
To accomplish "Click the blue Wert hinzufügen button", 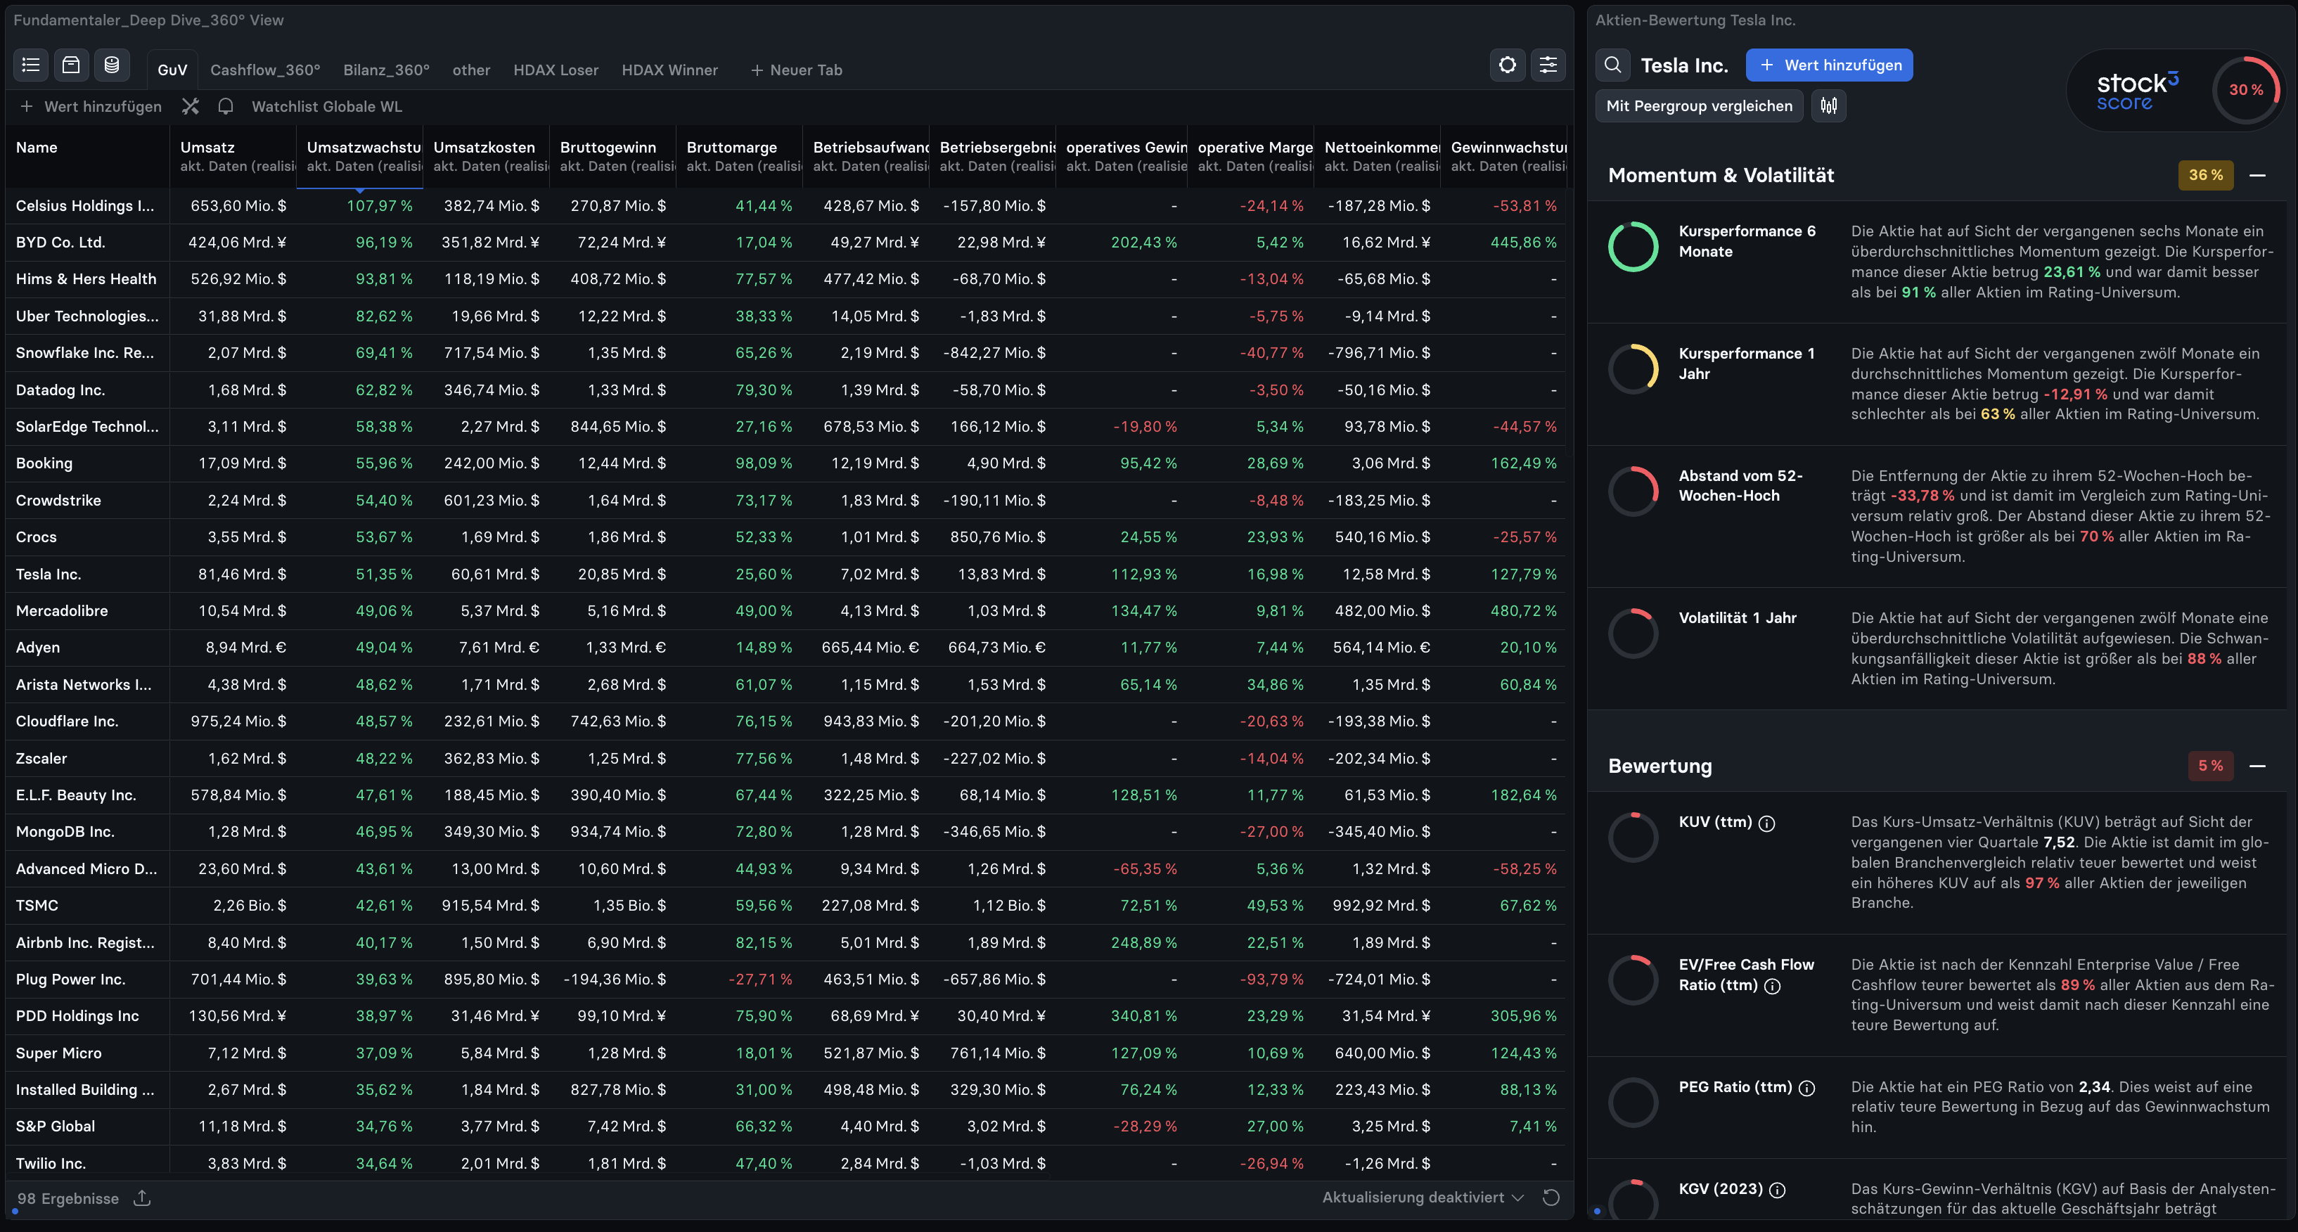I will [1829, 65].
